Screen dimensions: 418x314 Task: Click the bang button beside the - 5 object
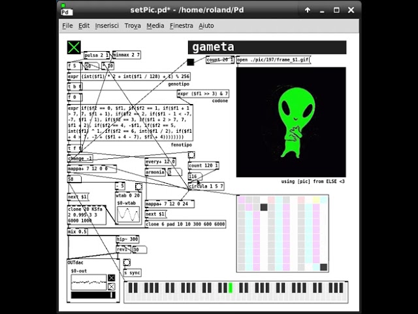tap(138, 186)
